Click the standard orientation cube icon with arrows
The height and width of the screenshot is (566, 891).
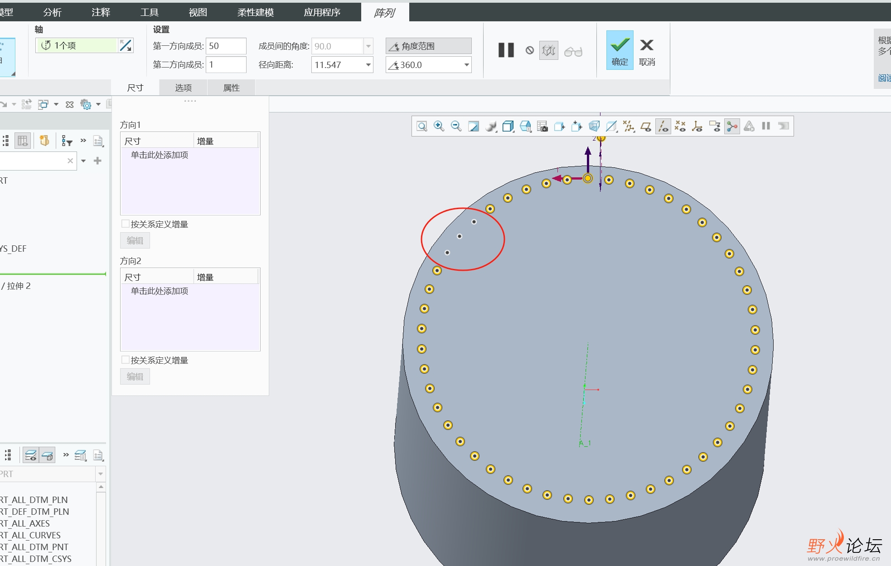coord(577,126)
